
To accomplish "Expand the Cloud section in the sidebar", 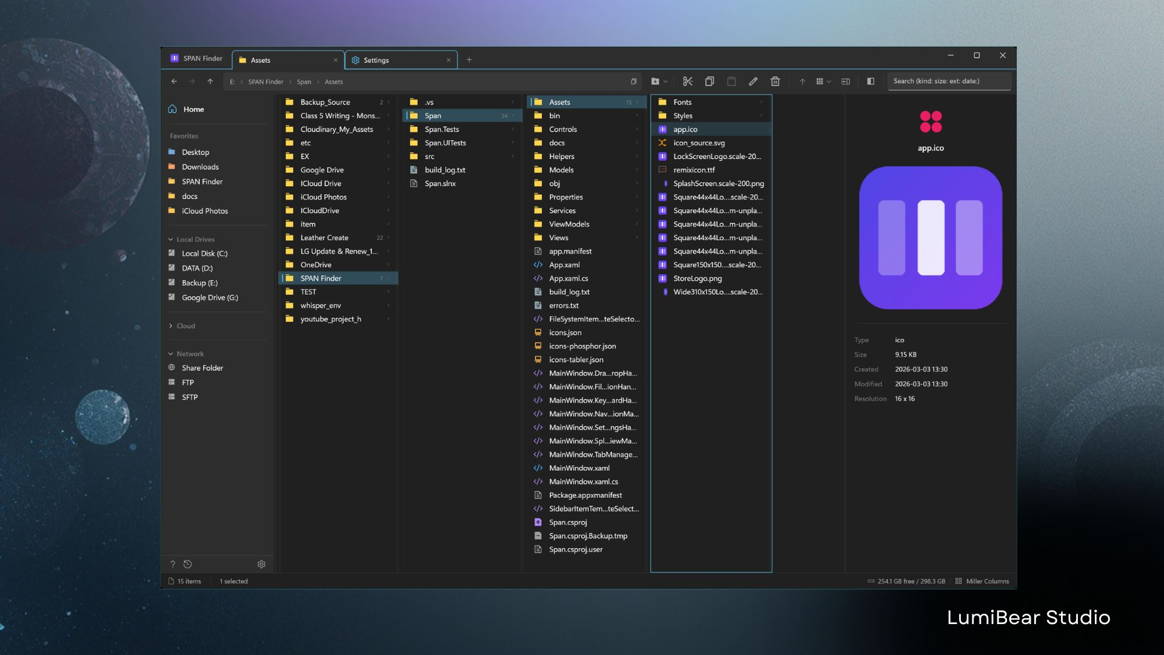I will coord(170,326).
